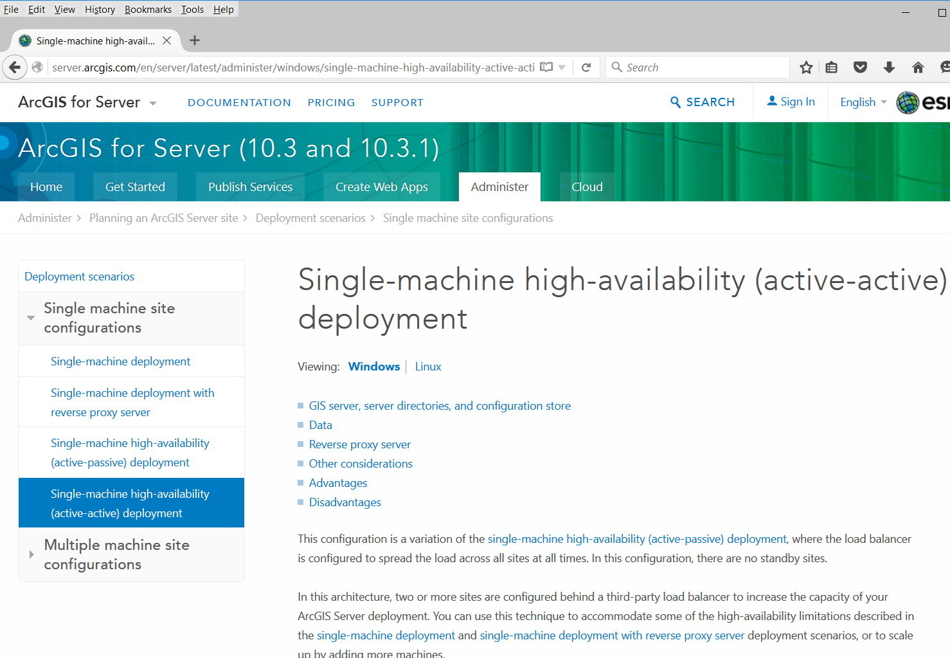
Task: Open a new browser tab
Action: pos(195,41)
